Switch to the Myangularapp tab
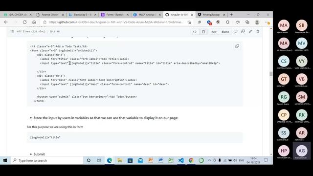The height and width of the screenshot is (176, 313). 211,15
